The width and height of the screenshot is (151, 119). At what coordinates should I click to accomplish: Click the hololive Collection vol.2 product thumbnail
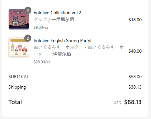click(x=19, y=19)
